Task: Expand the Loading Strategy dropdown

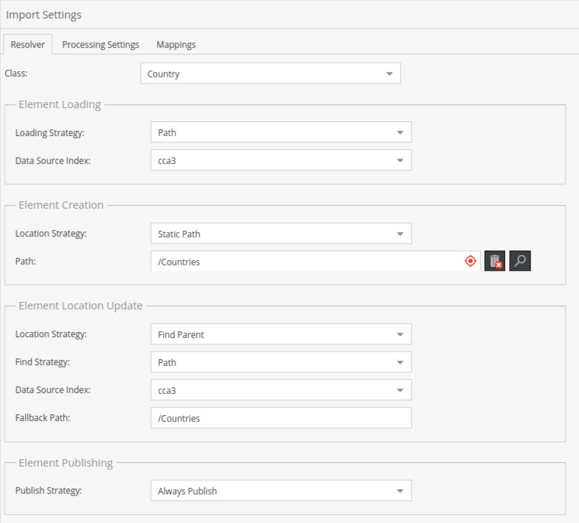Action: 280,133
